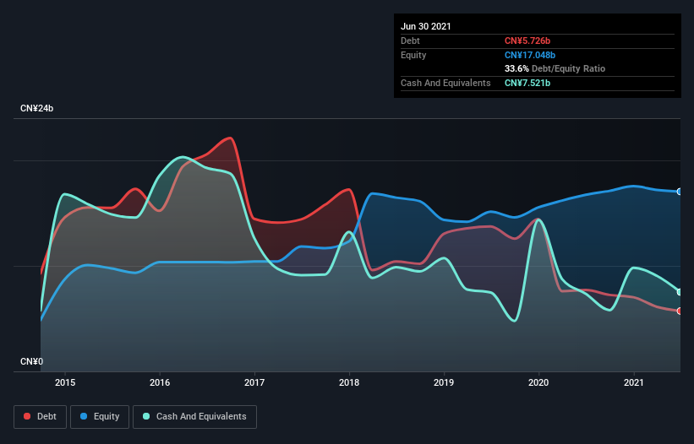Click the 33.6% Debt/Equity Ratio text

555,69
